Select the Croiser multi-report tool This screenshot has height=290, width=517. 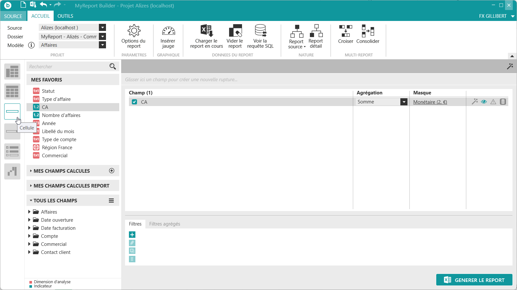point(345,34)
